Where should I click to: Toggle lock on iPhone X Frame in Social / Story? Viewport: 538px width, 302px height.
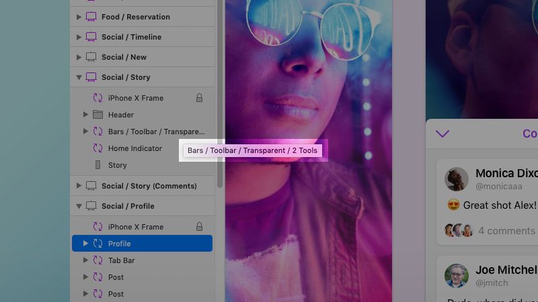click(199, 98)
